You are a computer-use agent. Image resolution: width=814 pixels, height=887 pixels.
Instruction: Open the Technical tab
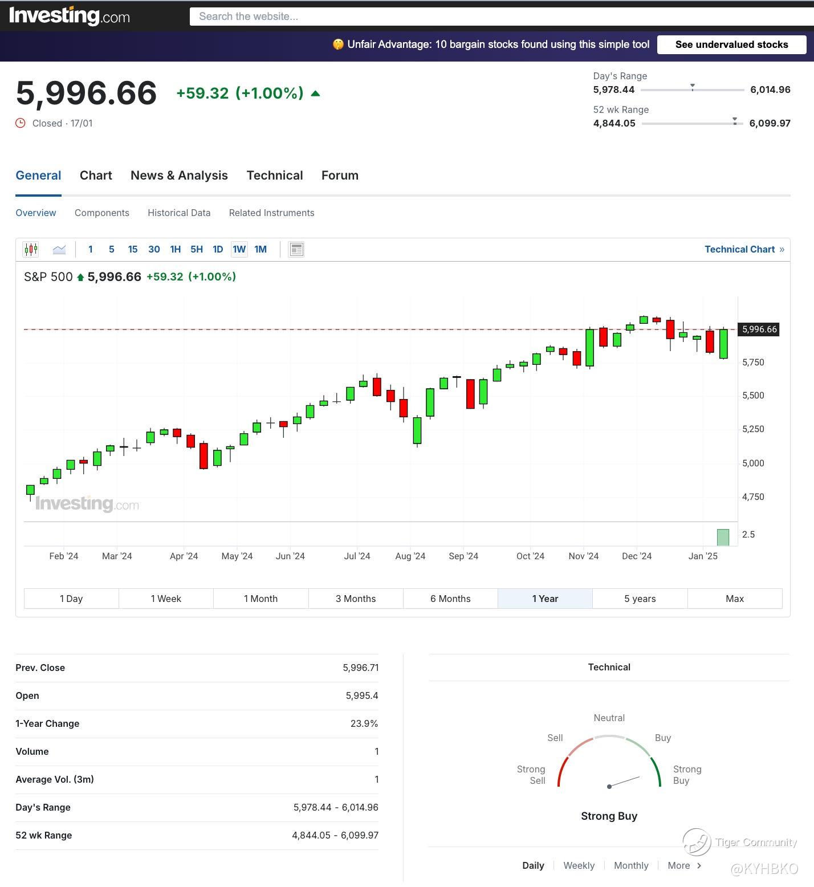[x=275, y=176]
